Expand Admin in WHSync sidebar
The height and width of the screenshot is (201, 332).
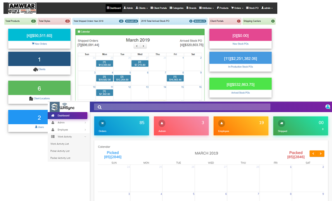pos(69,123)
